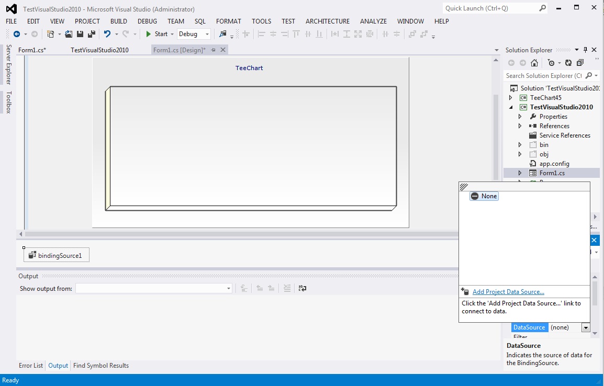The image size is (604, 386).
Task: Refresh the Solution Explorer
Action: (568, 63)
